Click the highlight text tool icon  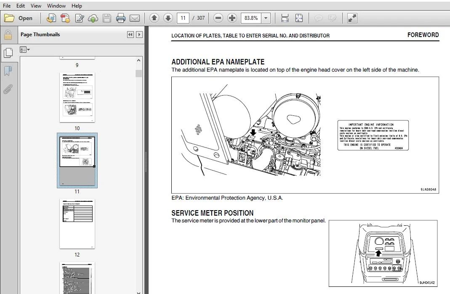332,18
